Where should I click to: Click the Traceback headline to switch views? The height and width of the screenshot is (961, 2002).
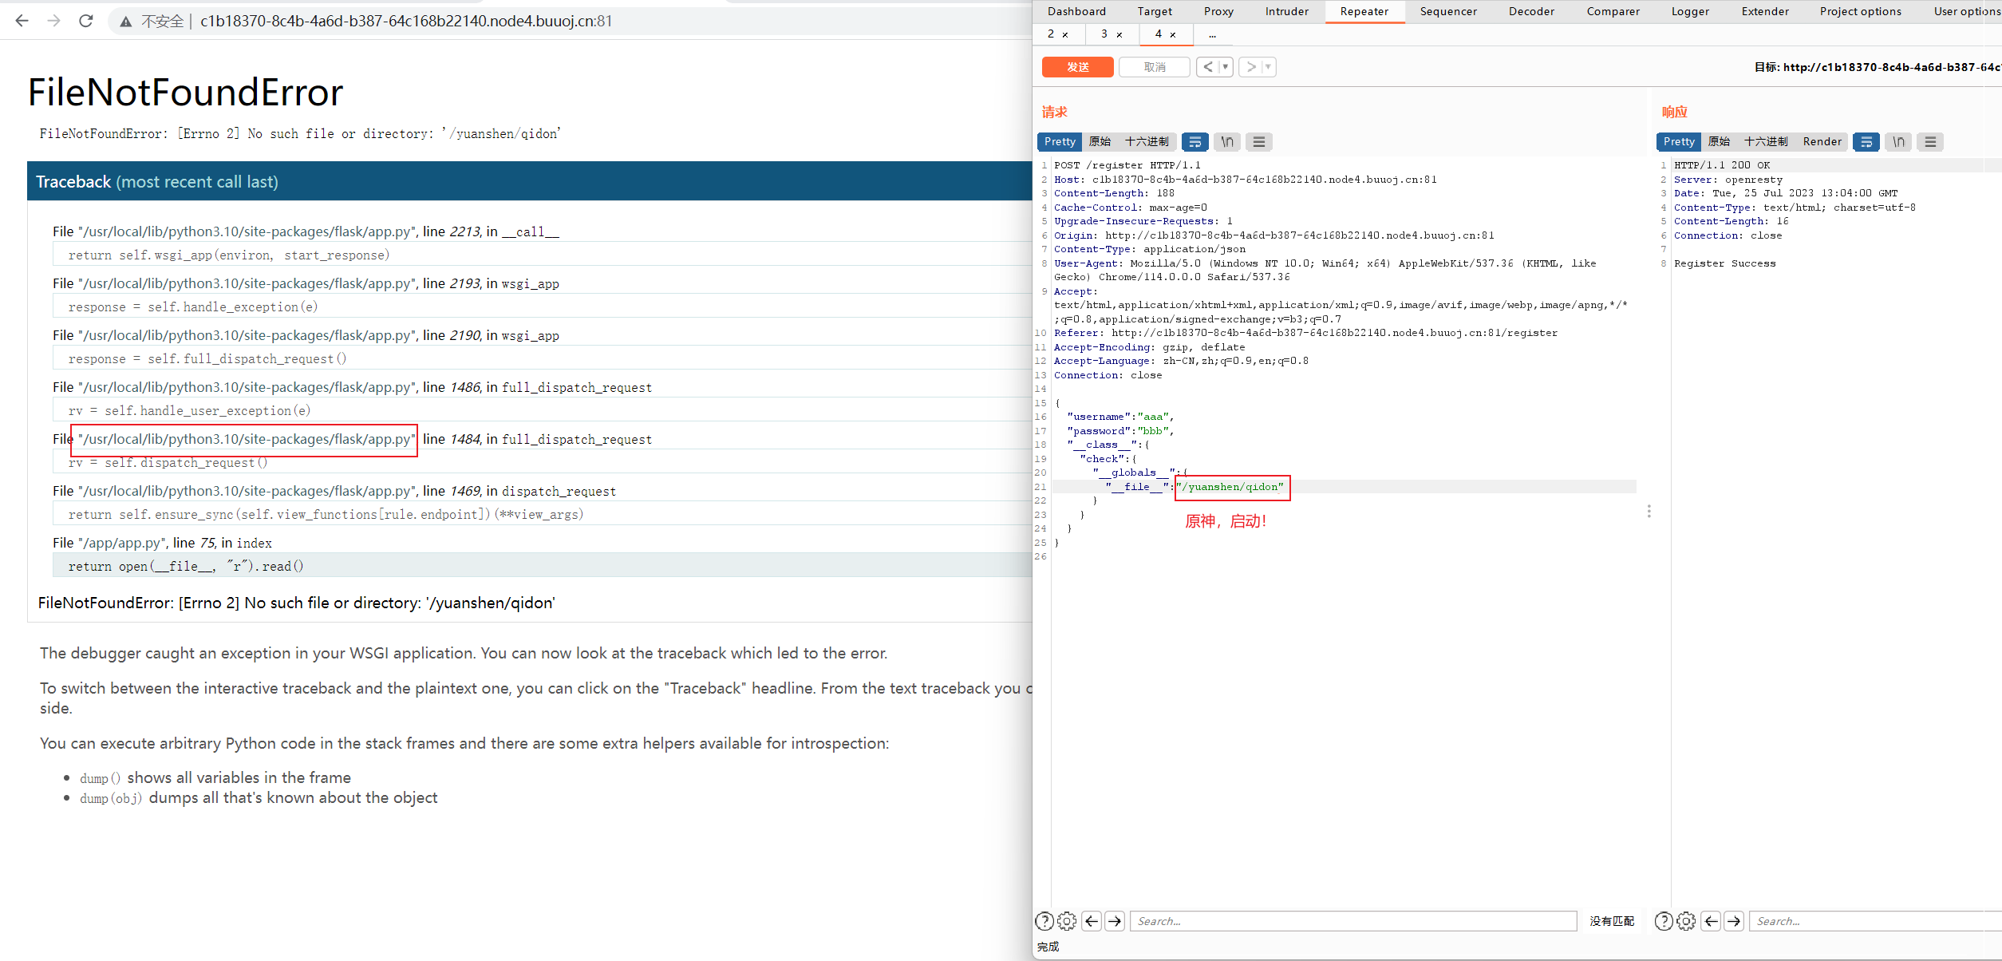click(529, 181)
